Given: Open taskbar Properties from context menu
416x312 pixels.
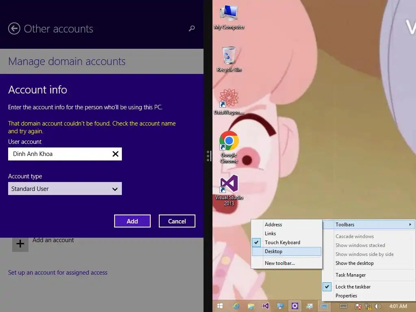Looking at the screenshot, I should tap(369, 296).
